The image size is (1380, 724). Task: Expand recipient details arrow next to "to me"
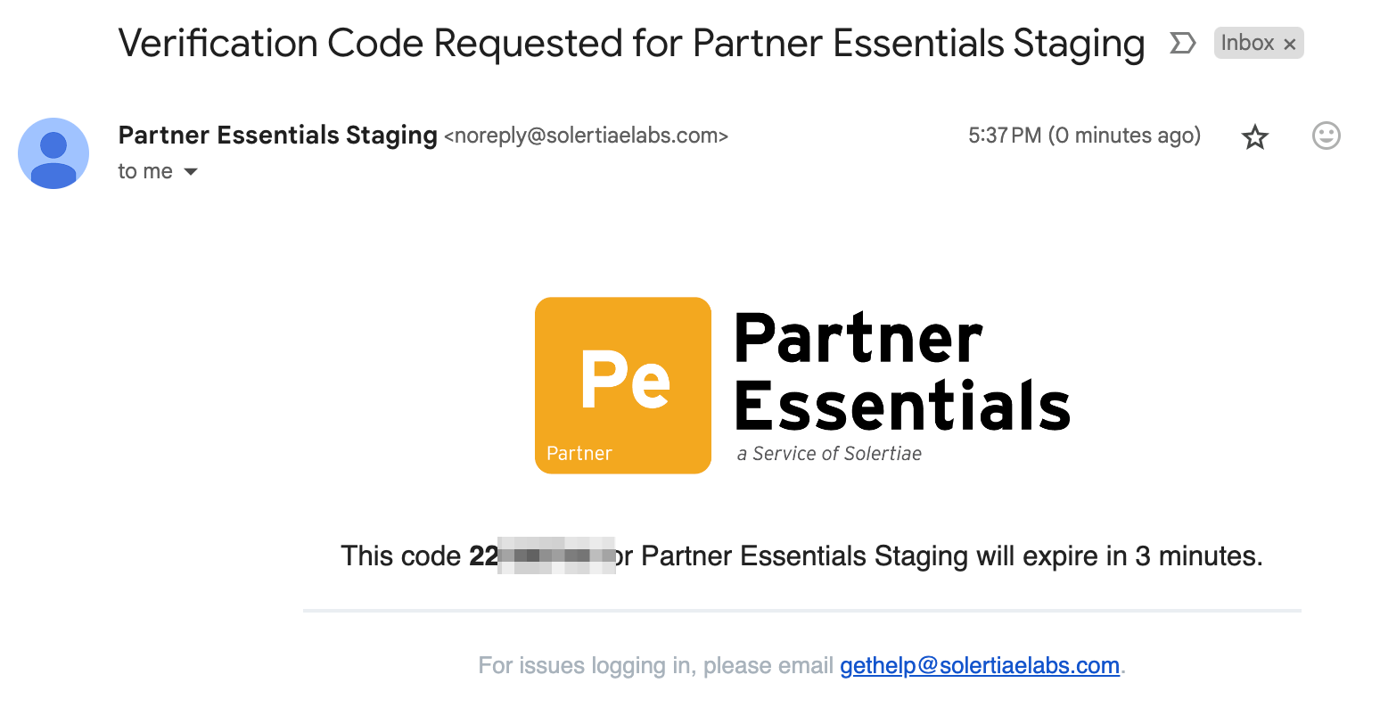pos(191,171)
